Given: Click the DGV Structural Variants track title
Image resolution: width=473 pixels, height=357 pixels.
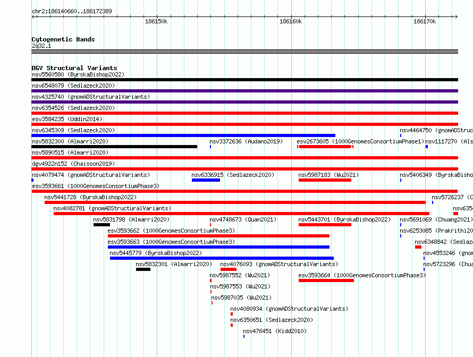Looking at the screenshot, I should (74, 68).
